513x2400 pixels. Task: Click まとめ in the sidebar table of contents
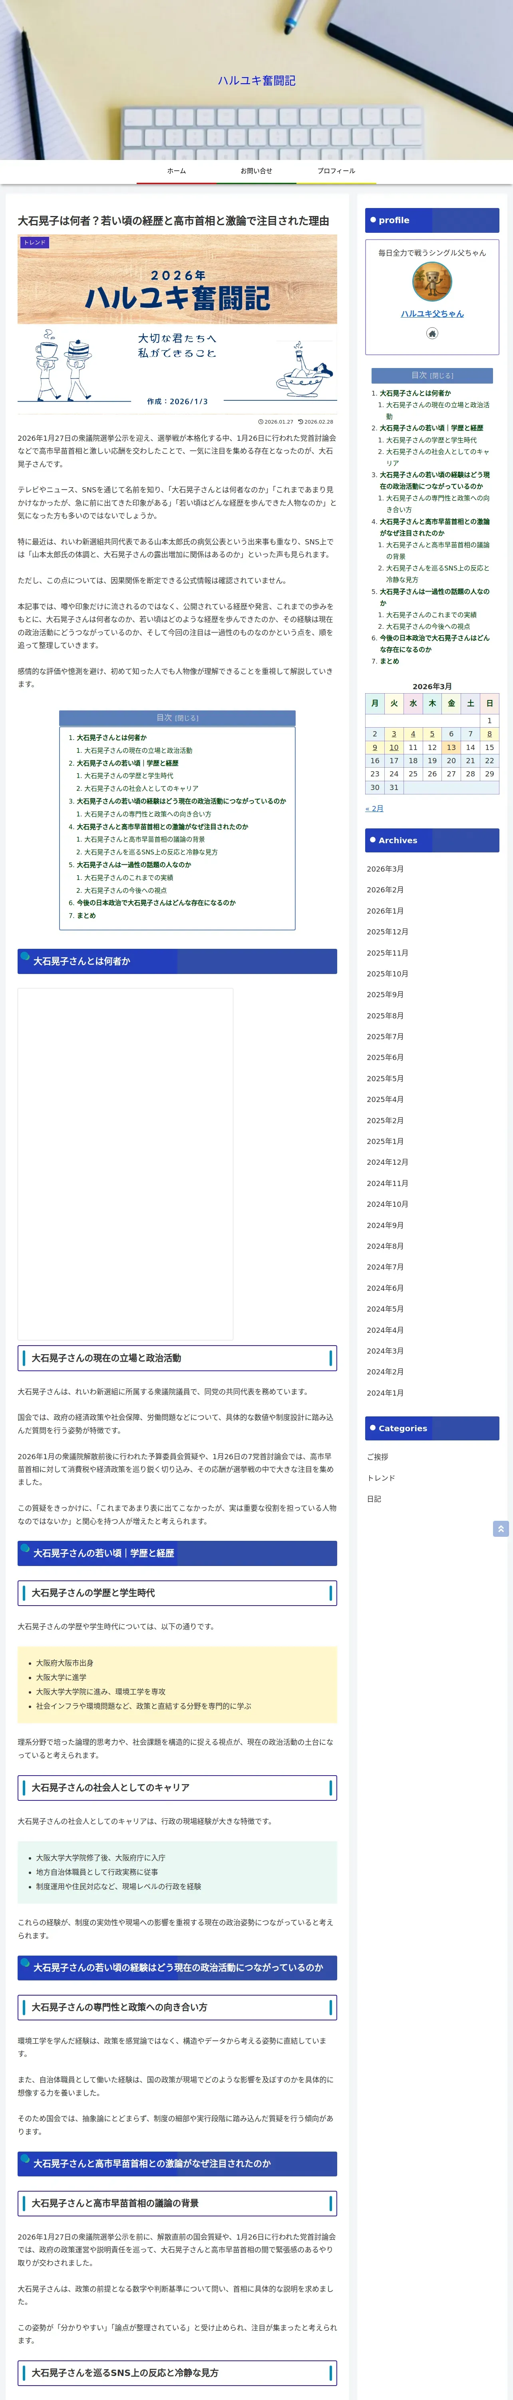coord(389,662)
